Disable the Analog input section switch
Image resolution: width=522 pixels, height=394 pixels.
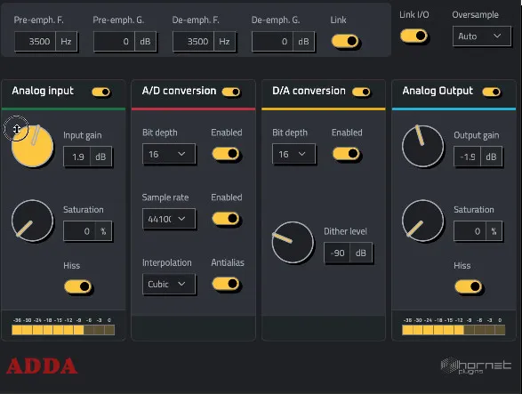[x=100, y=92]
